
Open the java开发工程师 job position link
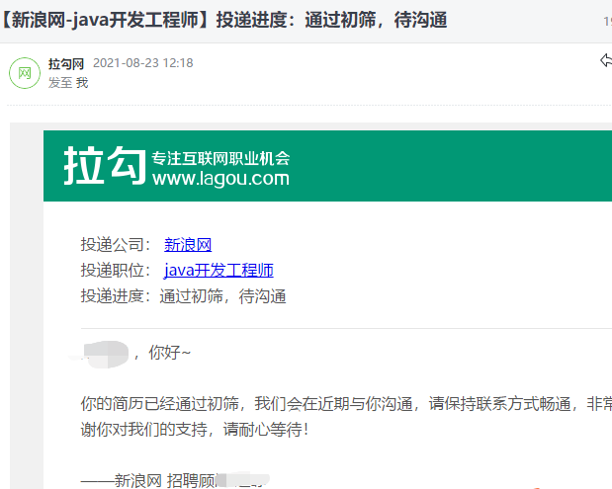(x=219, y=271)
